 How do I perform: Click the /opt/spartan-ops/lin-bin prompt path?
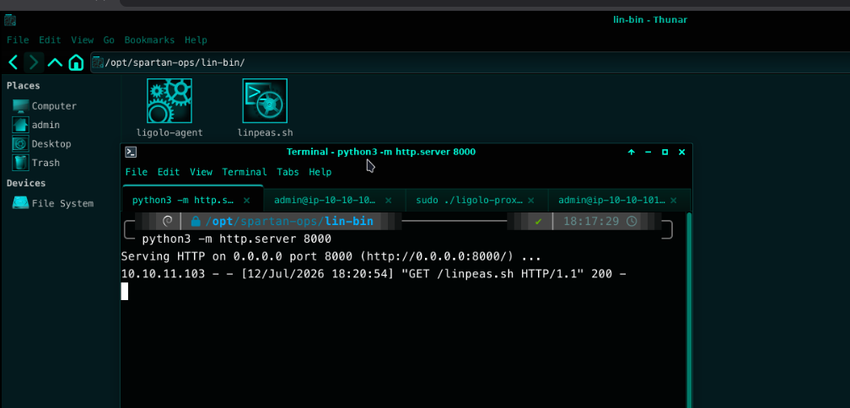pos(289,221)
